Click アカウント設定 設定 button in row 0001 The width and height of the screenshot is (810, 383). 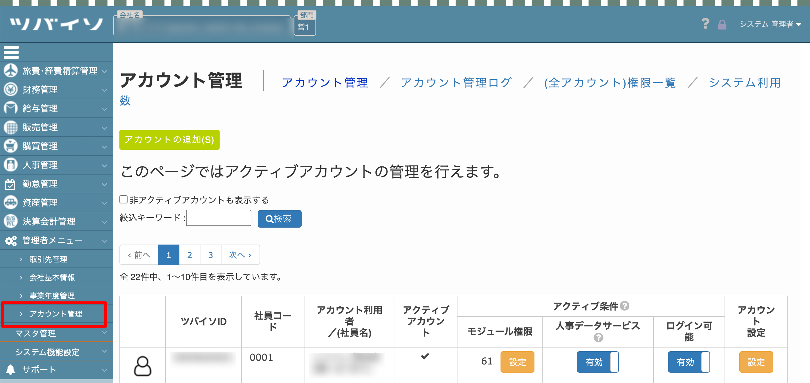click(x=756, y=362)
